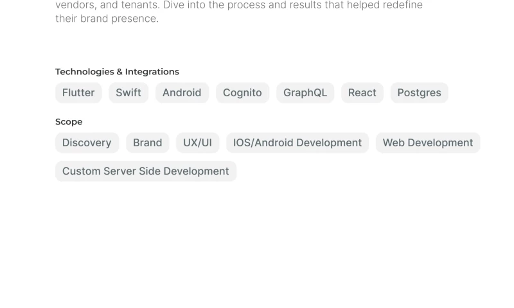Select the Swift tag
Image resolution: width=514 pixels, height=308 pixels.
pos(128,92)
